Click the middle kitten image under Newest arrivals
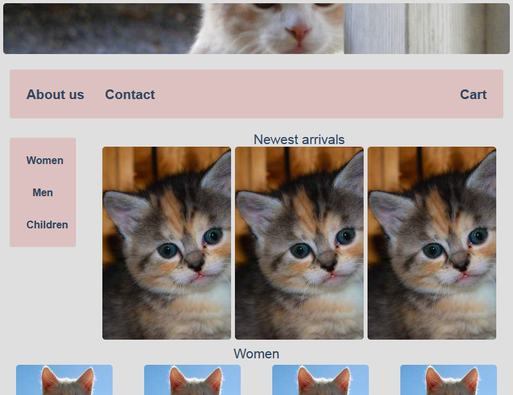 299,243
